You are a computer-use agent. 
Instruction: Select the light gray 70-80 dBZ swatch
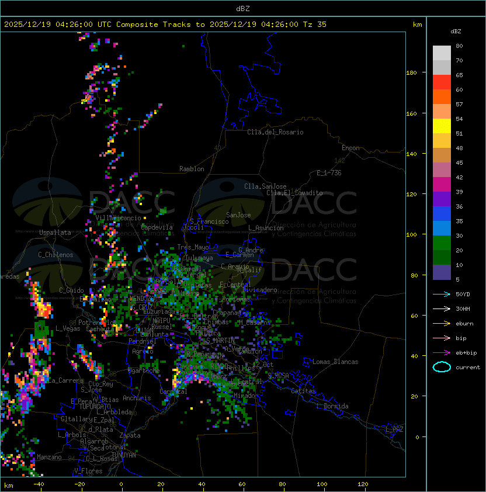click(x=442, y=53)
